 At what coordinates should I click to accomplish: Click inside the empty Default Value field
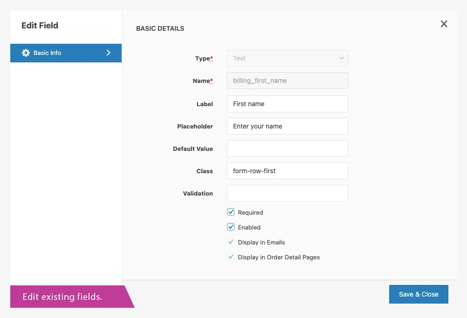287,148
